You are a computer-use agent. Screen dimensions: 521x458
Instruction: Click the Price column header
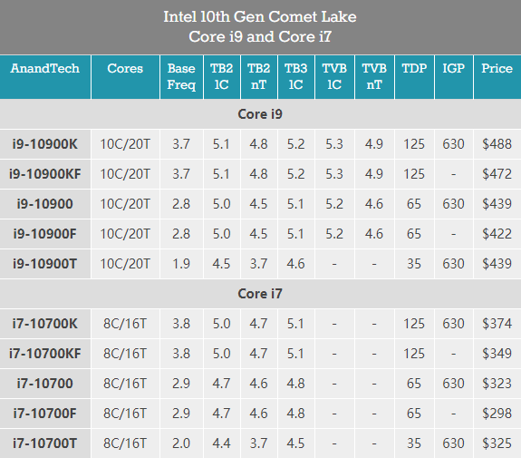point(497,77)
